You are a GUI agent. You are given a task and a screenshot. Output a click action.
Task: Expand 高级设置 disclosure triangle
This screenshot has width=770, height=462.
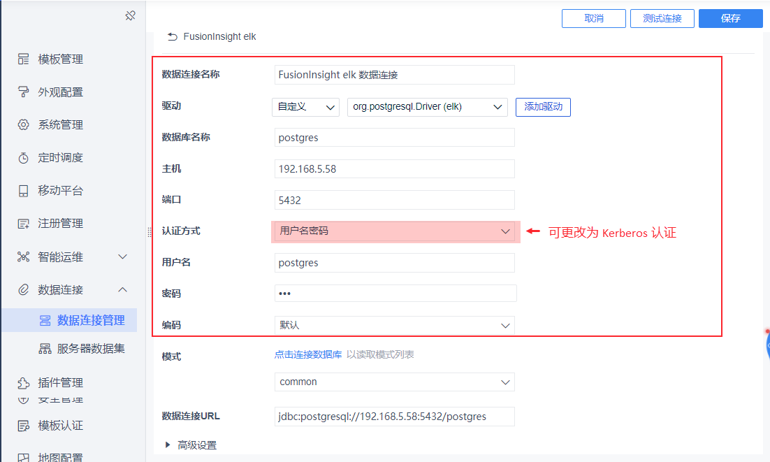point(168,445)
